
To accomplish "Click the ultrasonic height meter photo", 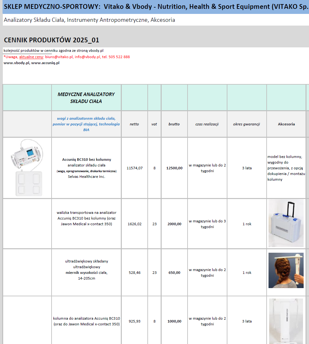I will pos(286,270).
